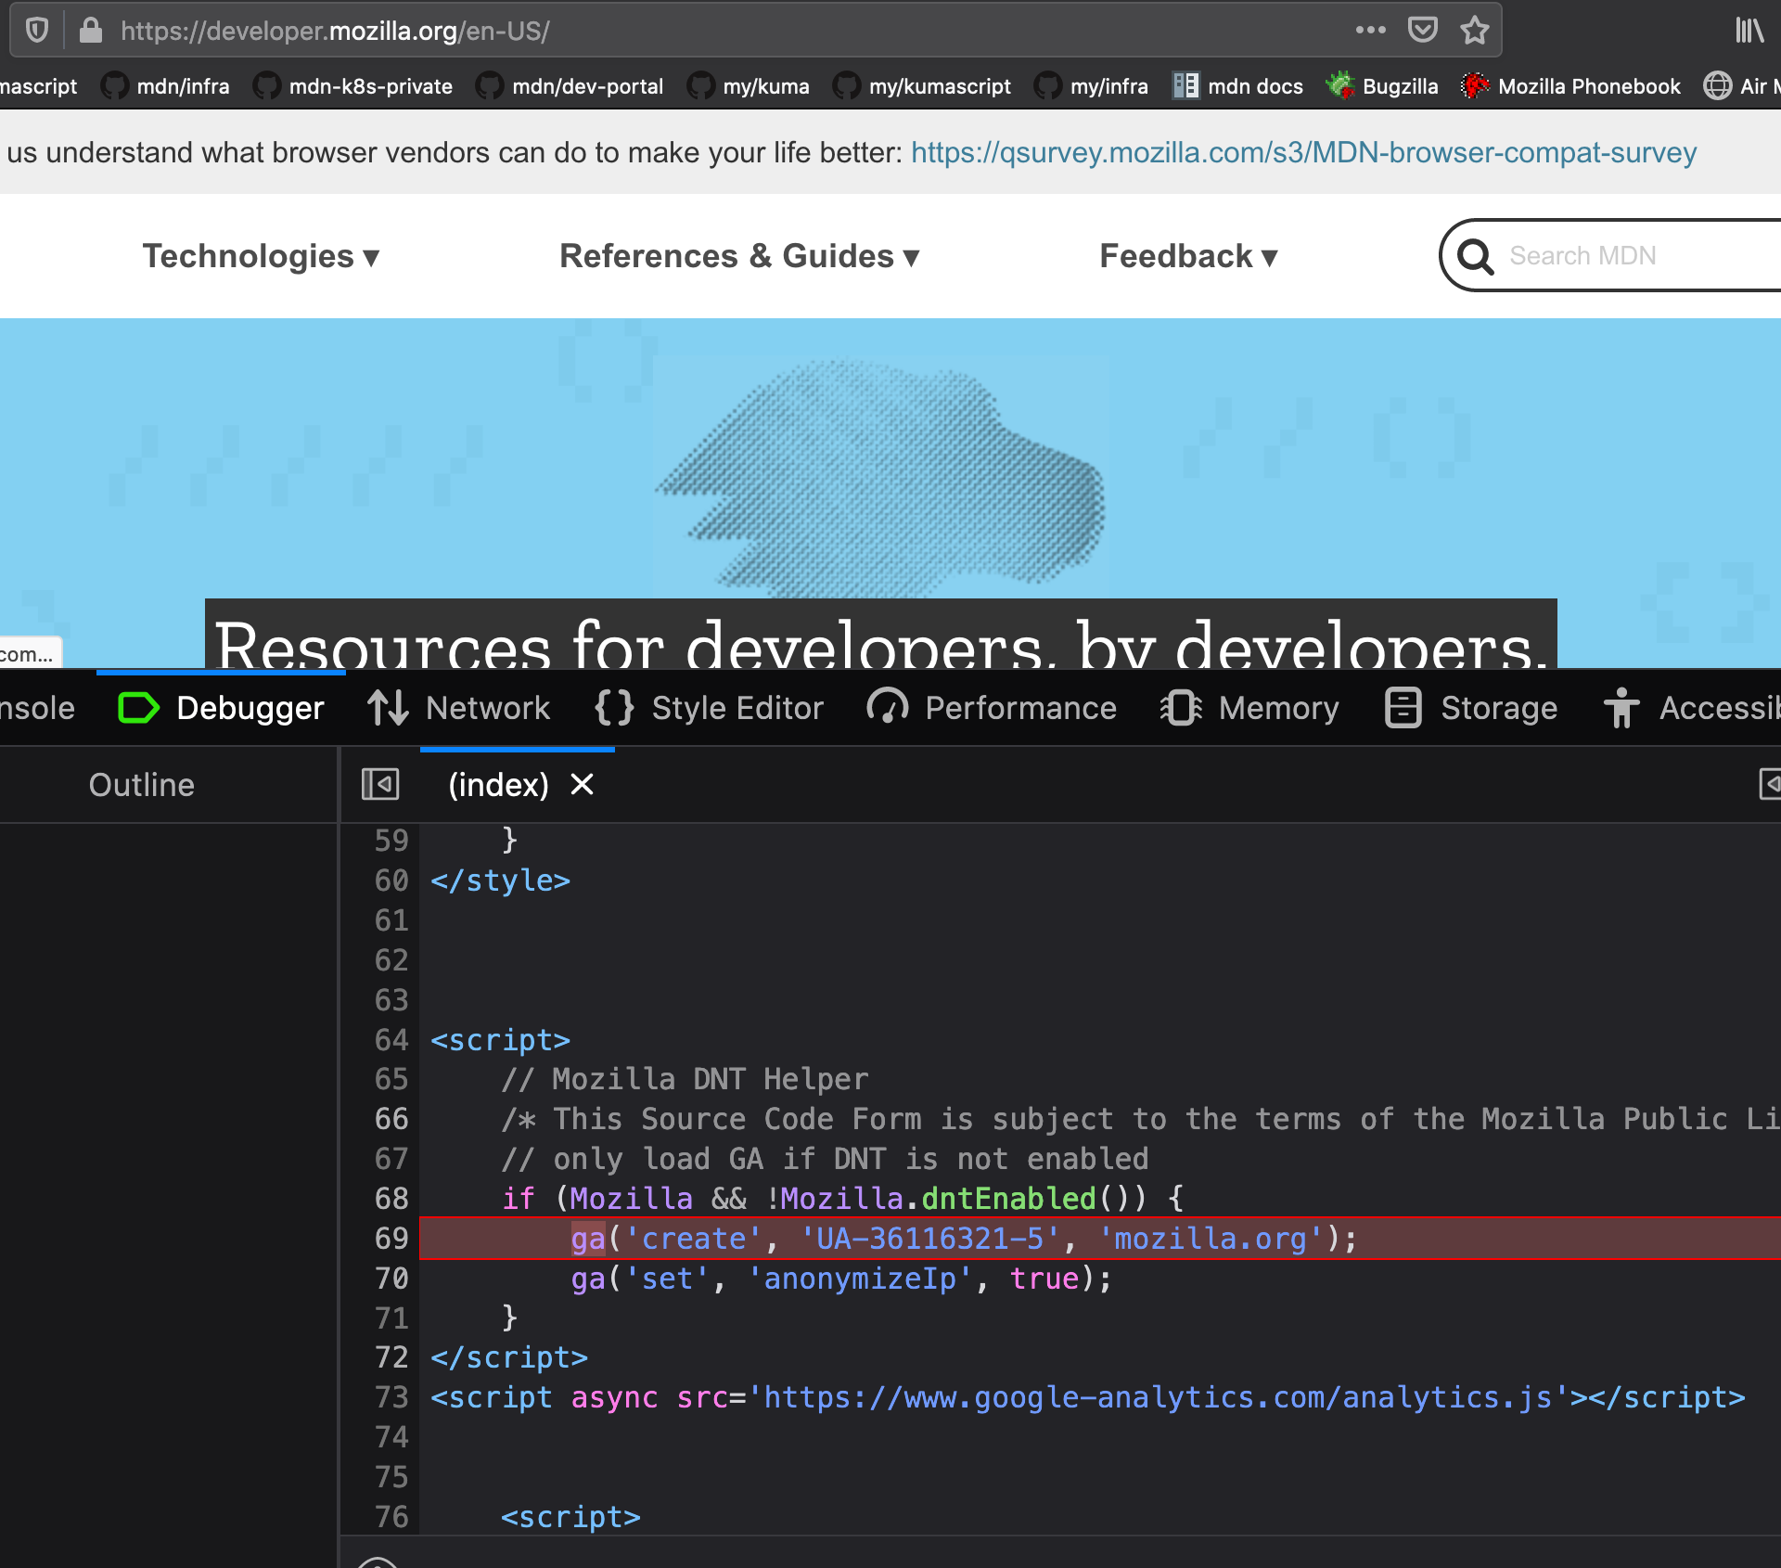Image resolution: width=1781 pixels, height=1568 pixels.
Task: Open mdn docs bookmark
Action: pyautogui.click(x=1237, y=86)
